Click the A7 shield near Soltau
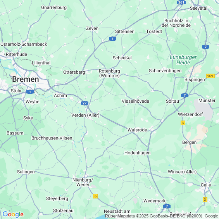The image size is (219, 219). pyautogui.click(x=185, y=95)
